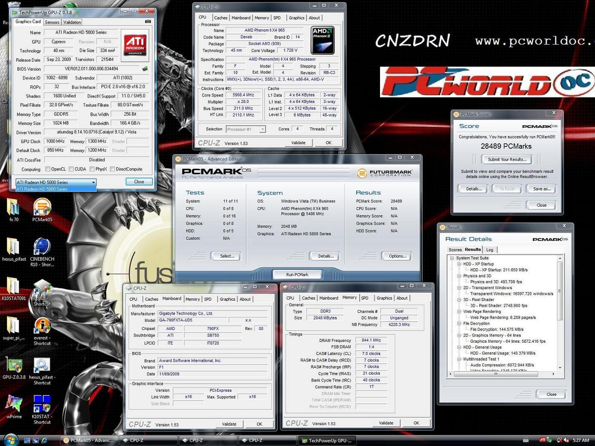595x446 pixels.
Task: Click the Result Details vertical scrollbar
Action: pyautogui.click(x=560, y=312)
